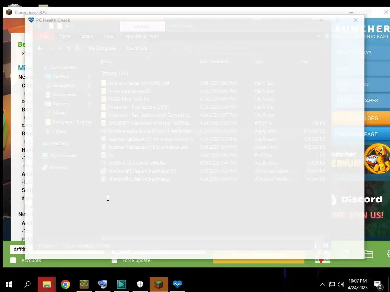This screenshot has width=390, height=292.
Task: Open network status tray icon
Action: [x=332, y=284]
